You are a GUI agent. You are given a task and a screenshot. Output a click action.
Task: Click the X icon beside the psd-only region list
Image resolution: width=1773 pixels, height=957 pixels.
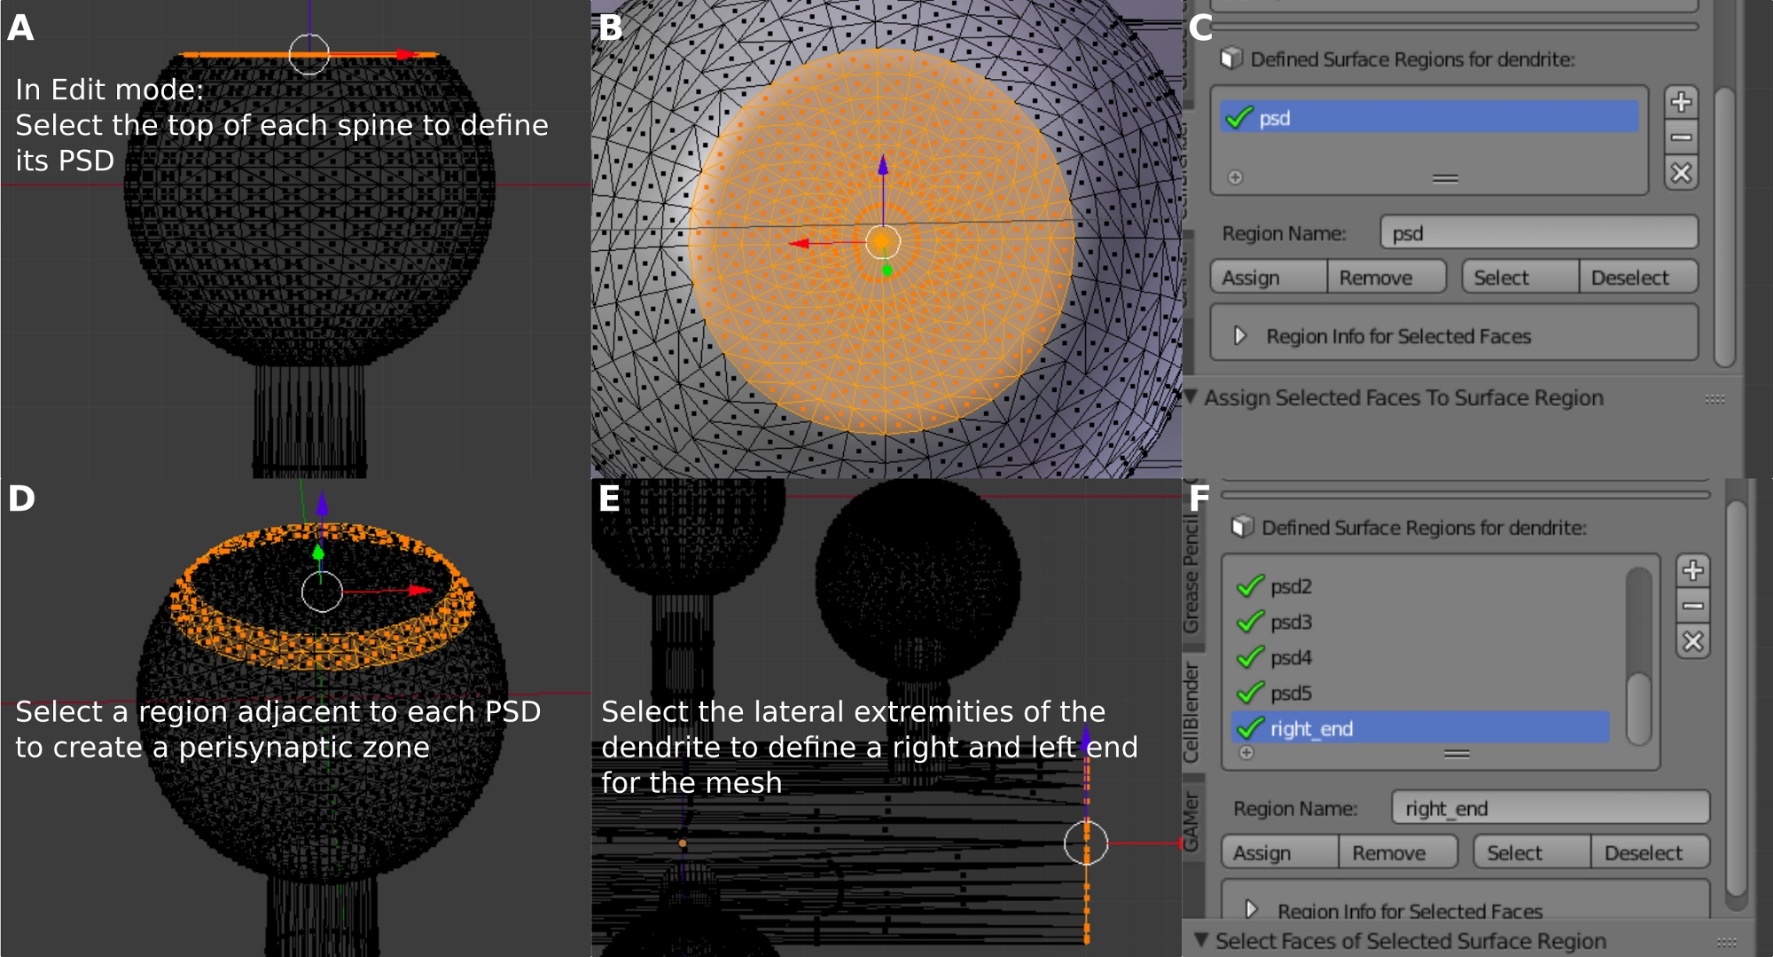point(1681,173)
